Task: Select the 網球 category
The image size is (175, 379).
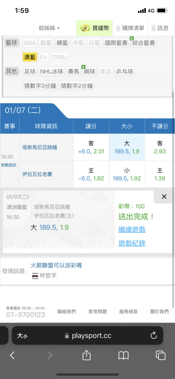Action: [89, 72]
